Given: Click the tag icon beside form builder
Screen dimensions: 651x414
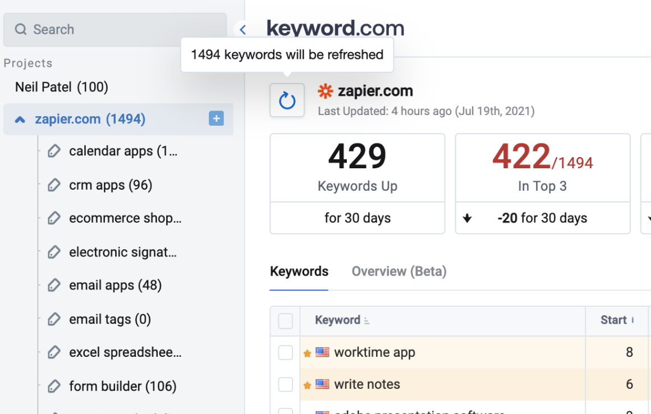Looking at the screenshot, I should [54, 386].
